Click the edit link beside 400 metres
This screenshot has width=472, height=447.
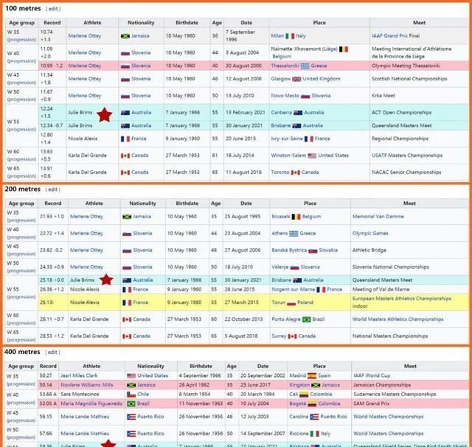[52, 352]
